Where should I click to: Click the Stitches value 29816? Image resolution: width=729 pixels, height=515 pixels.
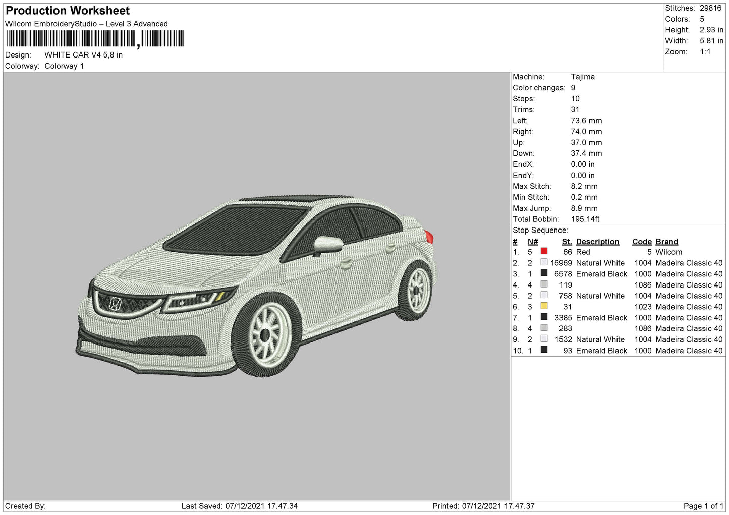tap(710, 8)
